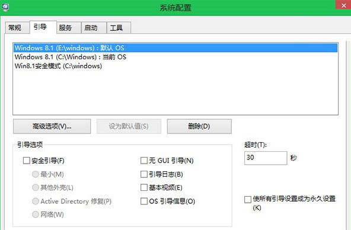
Task: Open 高级选项(V)... dialog
Action: (52, 126)
